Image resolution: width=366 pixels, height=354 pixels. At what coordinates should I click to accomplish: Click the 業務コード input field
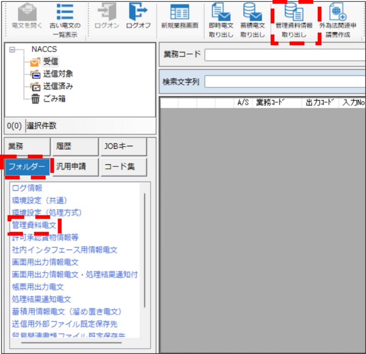284,55
